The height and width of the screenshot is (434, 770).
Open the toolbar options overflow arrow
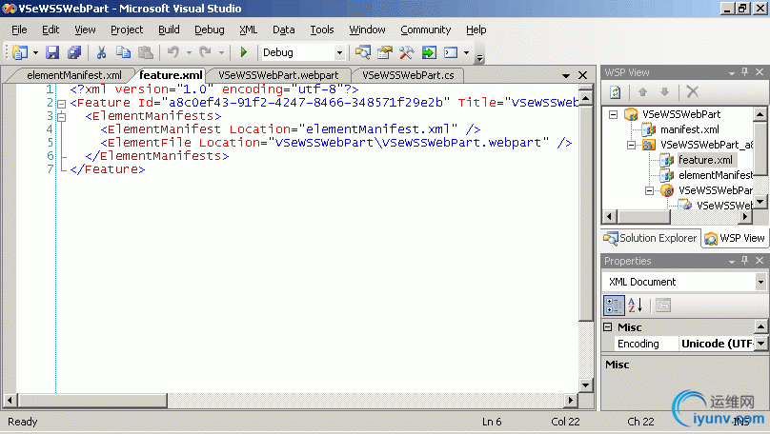pos(479,58)
